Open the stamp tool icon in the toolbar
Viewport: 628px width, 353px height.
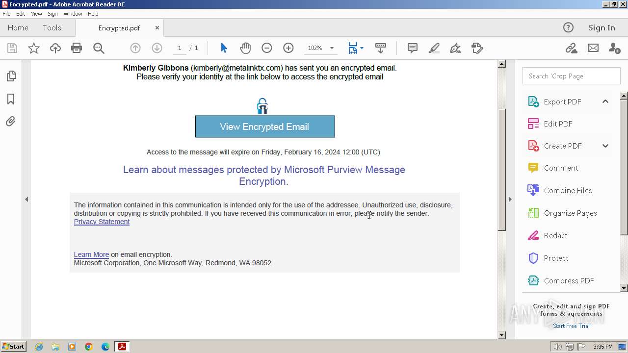(x=477, y=48)
